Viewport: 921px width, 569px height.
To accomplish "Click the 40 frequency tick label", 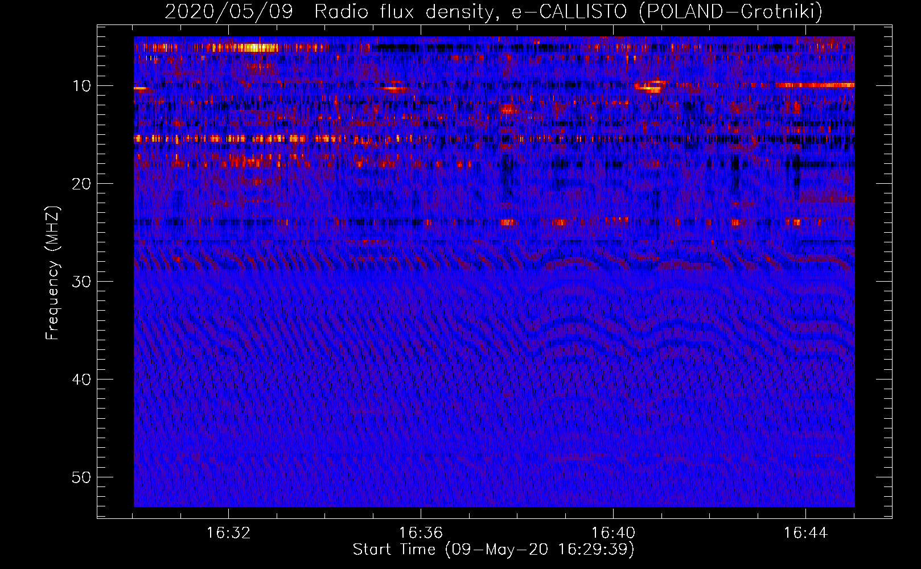I will 82,380.
